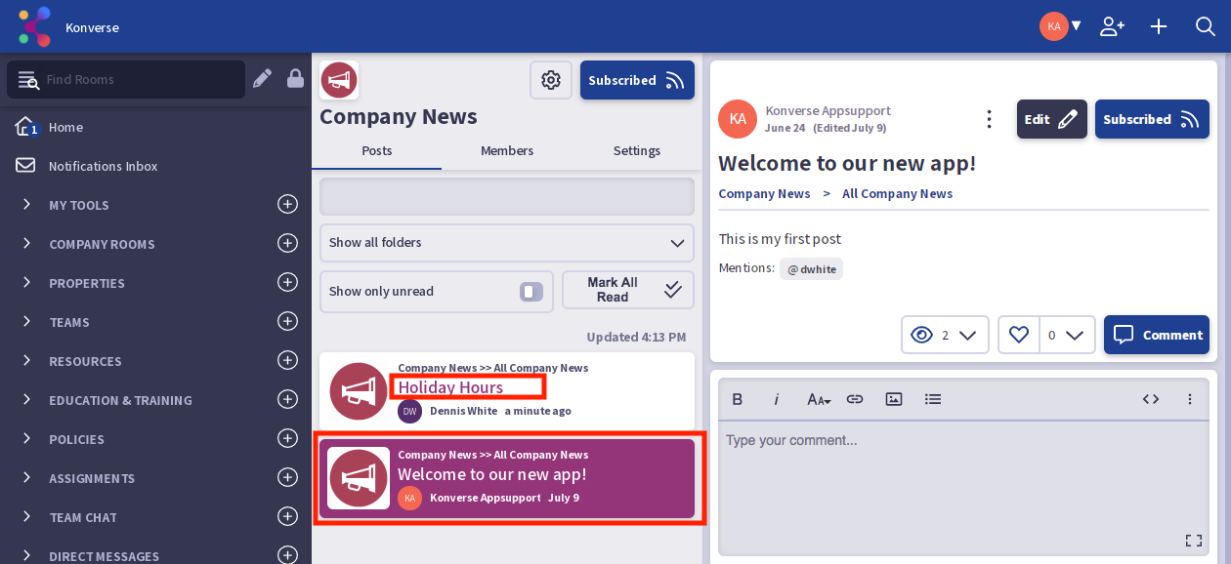Edit the Welcome post
This screenshot has width=1231, height=564.
tap(1051, 119)
